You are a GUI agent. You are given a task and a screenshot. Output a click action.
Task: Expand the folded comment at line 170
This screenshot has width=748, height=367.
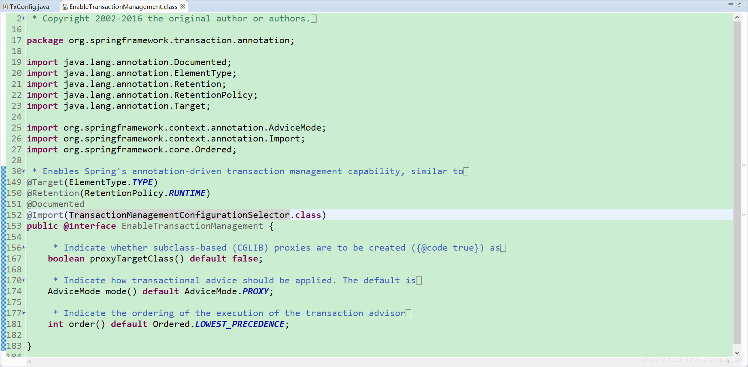24,280
